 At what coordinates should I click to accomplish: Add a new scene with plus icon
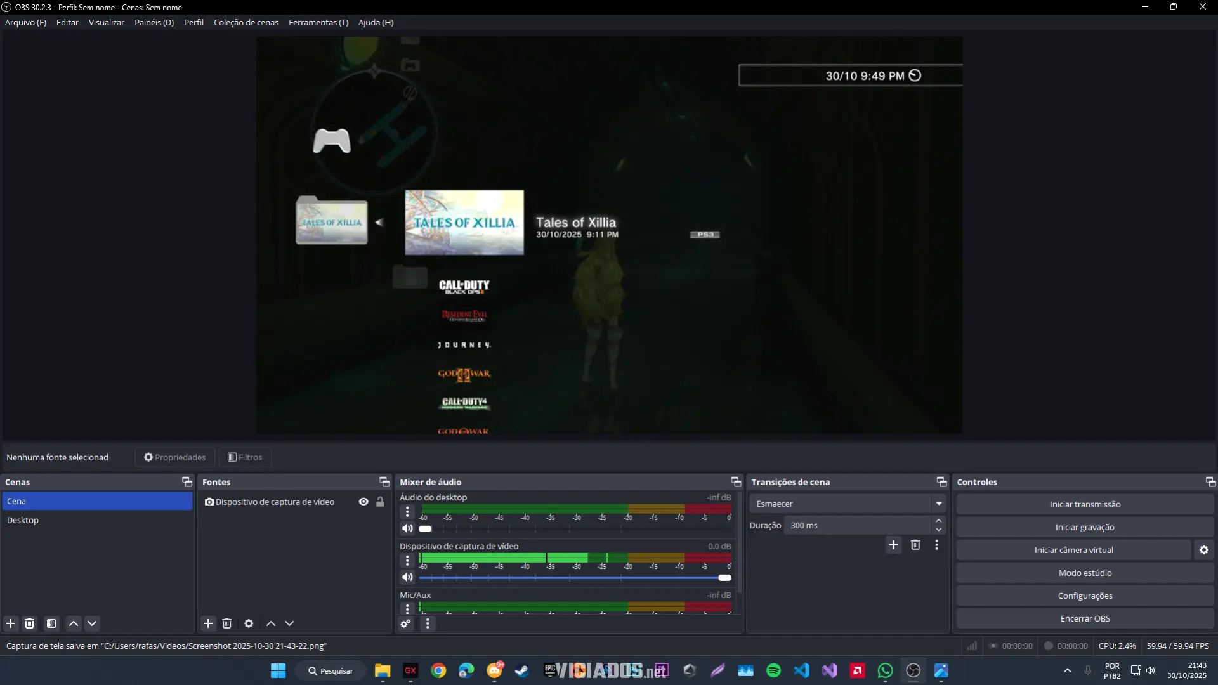pos(11,623)
